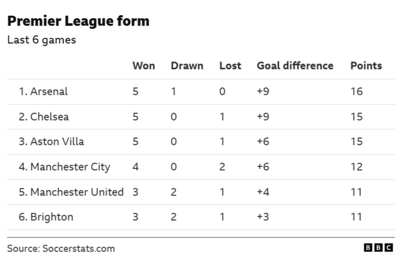Select the Manchester United team name
Screen dimensions: 402x265
tap(71, 192)
